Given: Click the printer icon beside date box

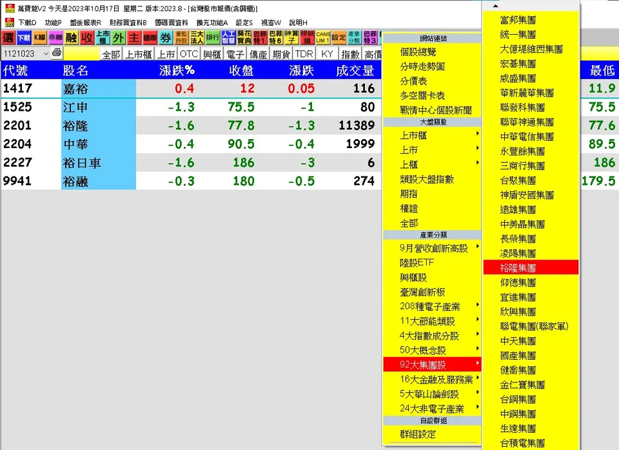Looking at the screenshot, I should tap(57, 52).
